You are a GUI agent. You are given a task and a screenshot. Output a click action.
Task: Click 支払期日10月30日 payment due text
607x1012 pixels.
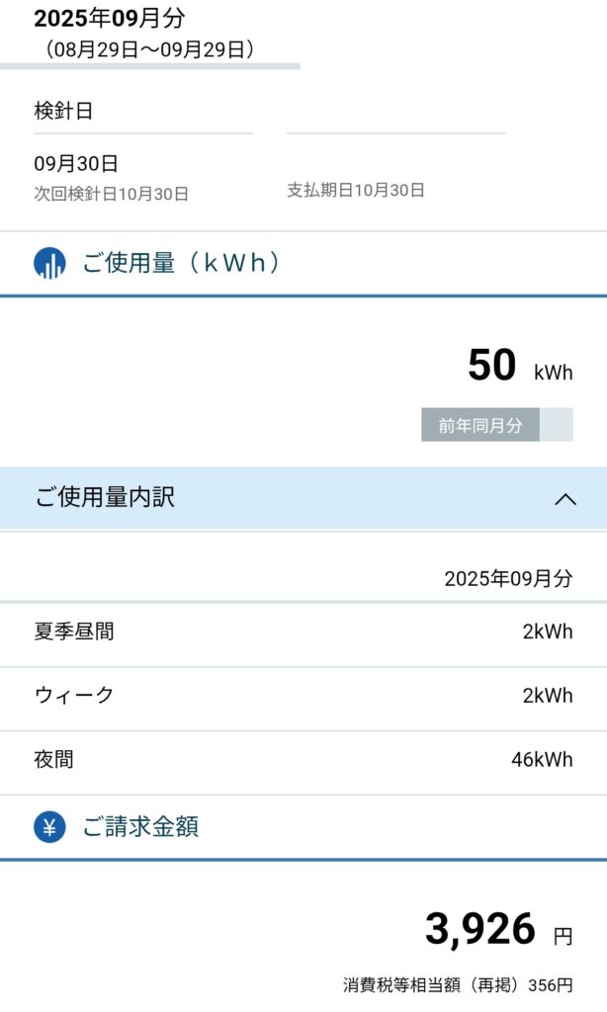tap(356, 190)
